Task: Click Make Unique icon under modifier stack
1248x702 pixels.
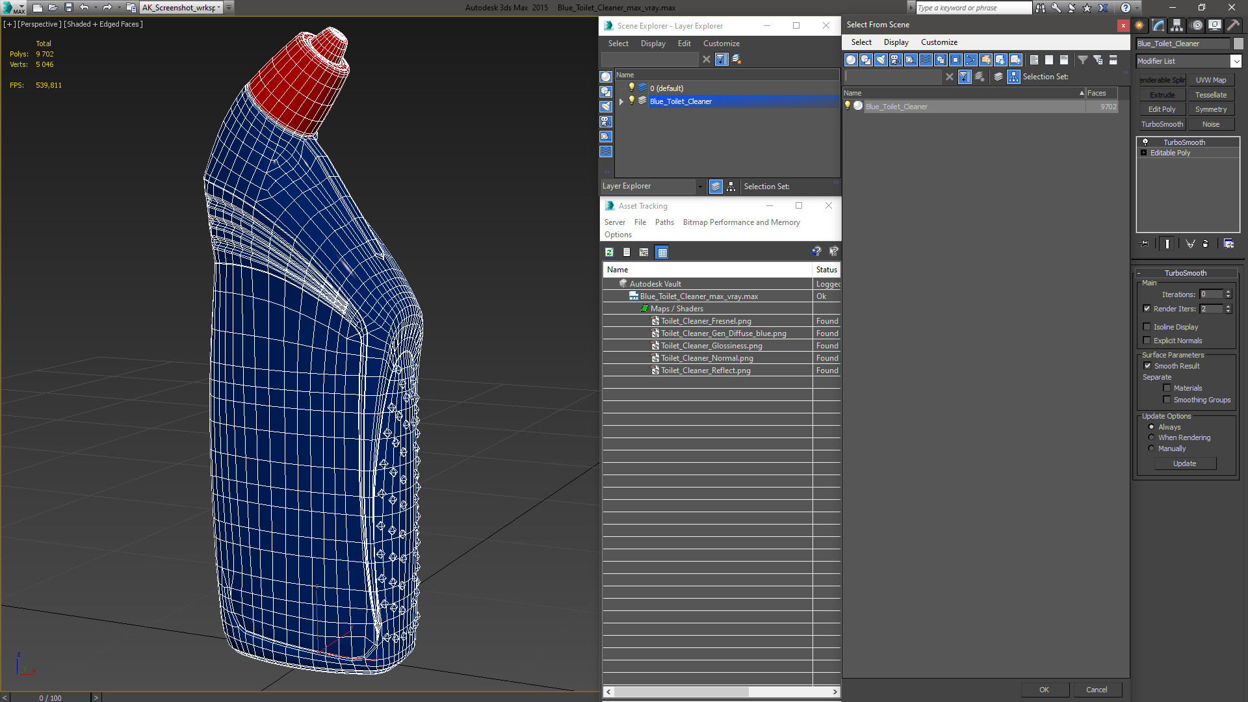Action: pos(1190,244)
